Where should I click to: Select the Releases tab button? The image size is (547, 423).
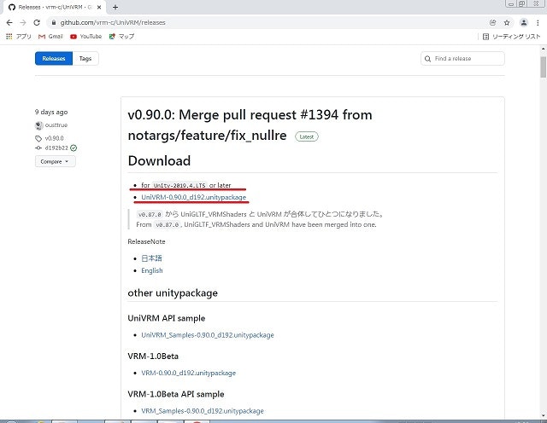click(54, 59)
